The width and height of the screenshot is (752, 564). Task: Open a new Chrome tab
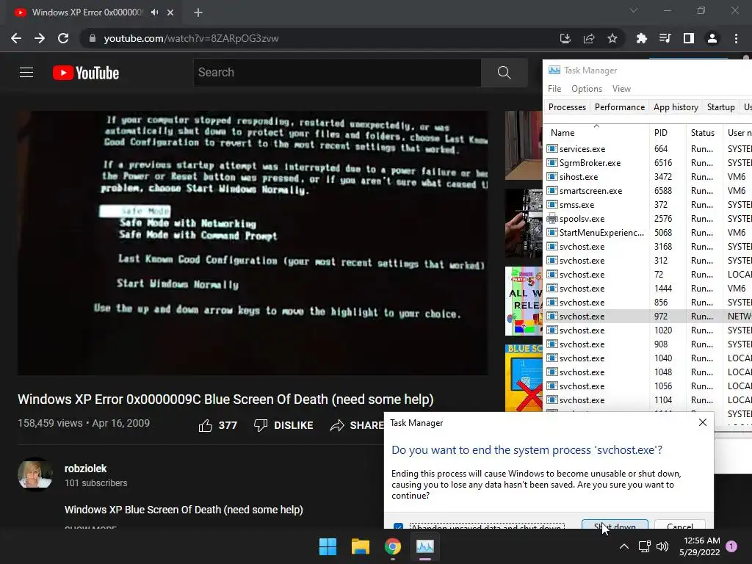pos(198,12)
